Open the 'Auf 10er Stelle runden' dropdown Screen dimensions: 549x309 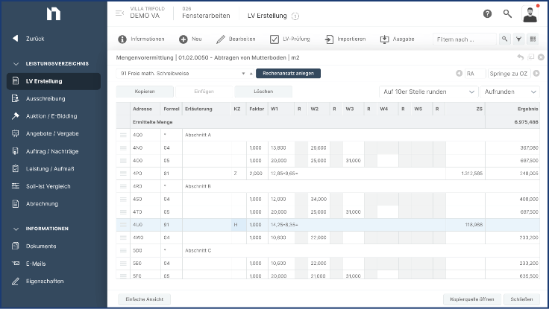point(427,92)
